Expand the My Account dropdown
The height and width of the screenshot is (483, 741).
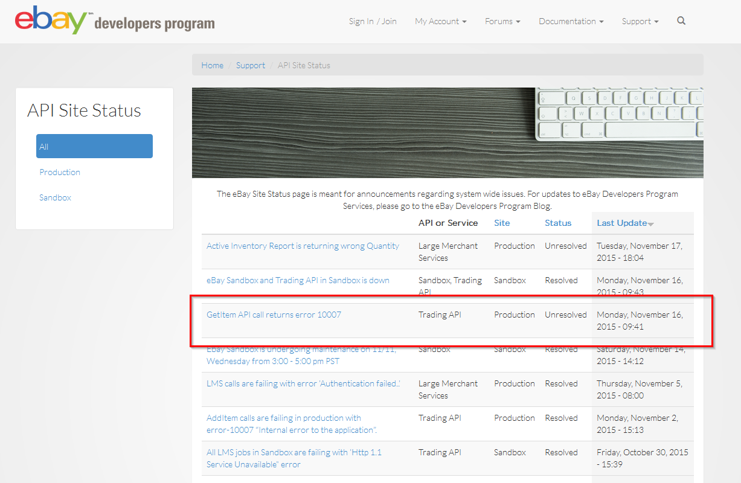click(441, 21)
